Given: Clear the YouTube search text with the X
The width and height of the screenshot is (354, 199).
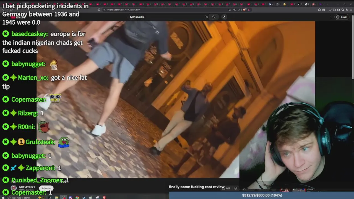Looking at the screenshot, I should coord(207,17).
